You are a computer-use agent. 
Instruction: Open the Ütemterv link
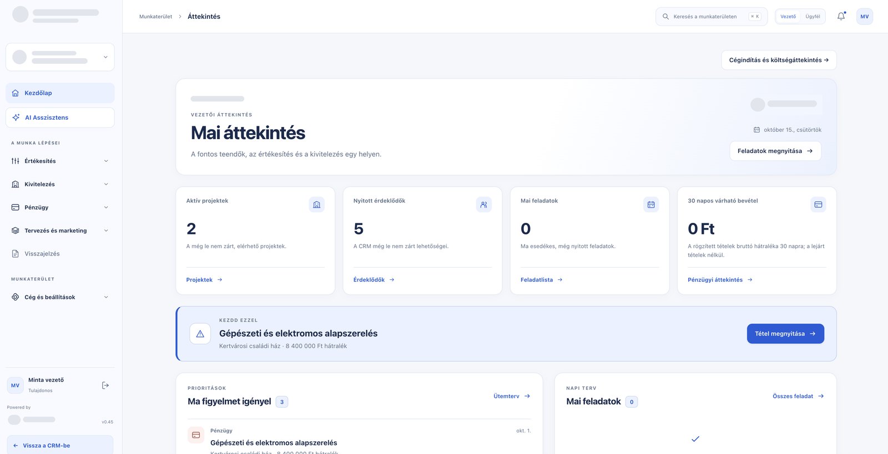512,396
